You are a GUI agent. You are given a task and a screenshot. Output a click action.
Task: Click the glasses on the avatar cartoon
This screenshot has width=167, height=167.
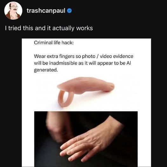(x=14, y=7)
